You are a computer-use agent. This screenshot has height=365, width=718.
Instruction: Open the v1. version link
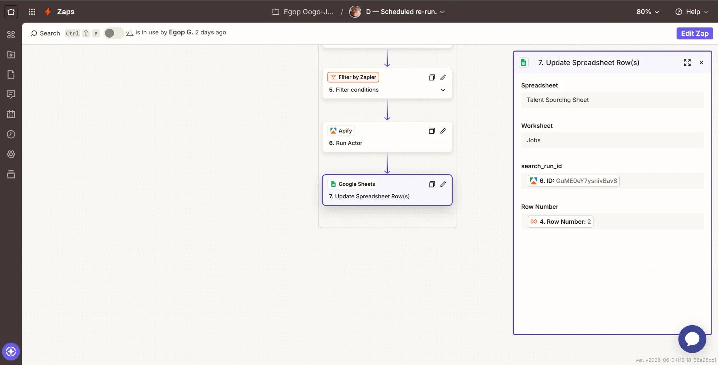[130, 33]
